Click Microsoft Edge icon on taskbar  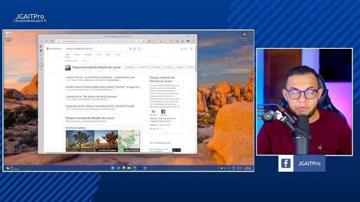point(134,168)
